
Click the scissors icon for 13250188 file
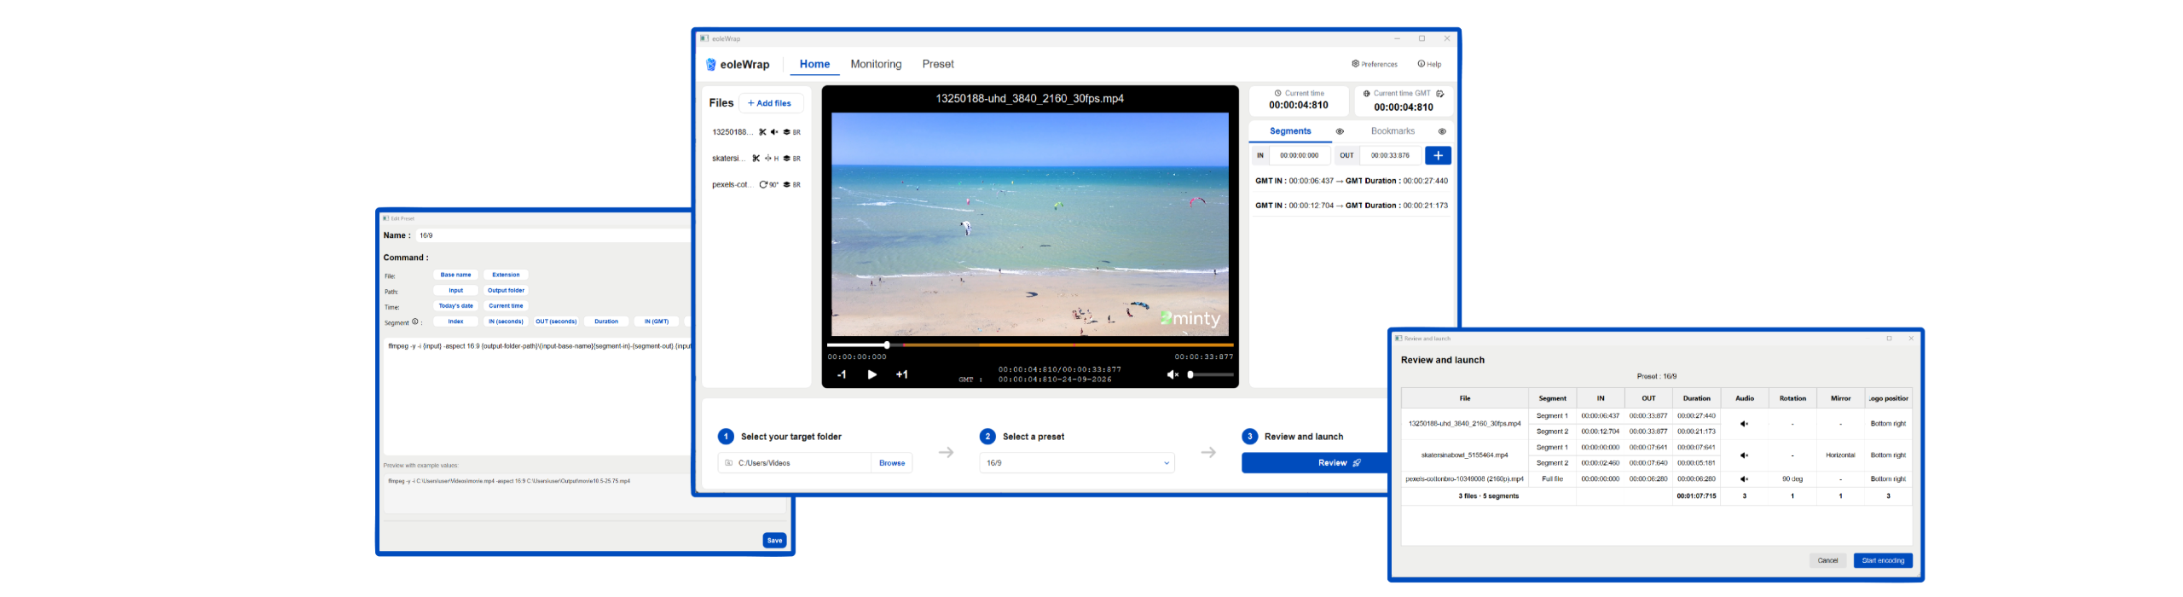pyautogui.click(x=762, y=132)
